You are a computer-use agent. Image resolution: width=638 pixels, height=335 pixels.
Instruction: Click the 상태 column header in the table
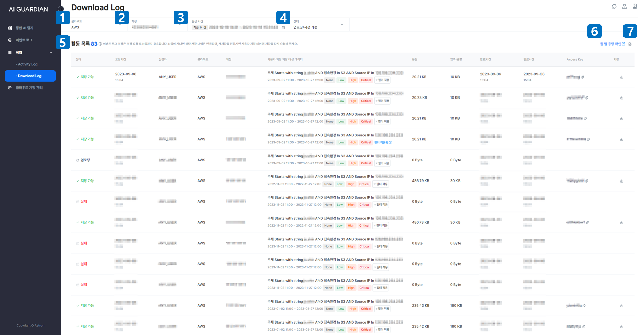coord(78,59)
